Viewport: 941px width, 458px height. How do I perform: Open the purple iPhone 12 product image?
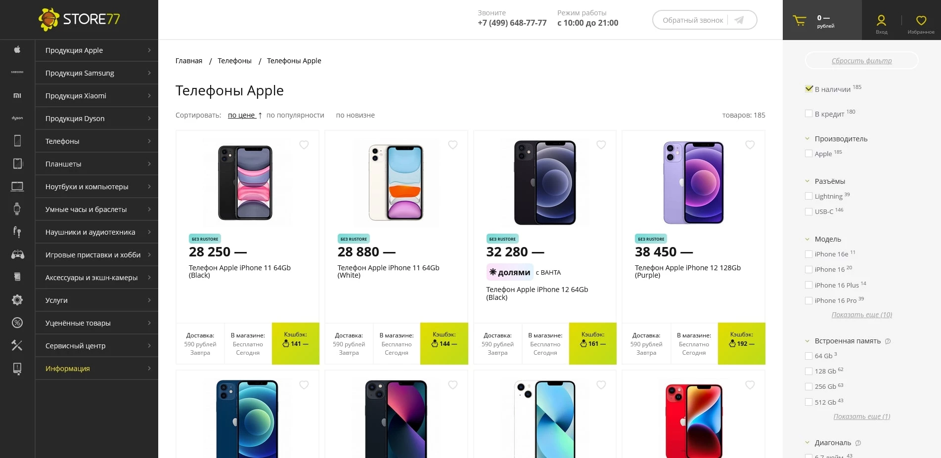[x=693, y=183]
